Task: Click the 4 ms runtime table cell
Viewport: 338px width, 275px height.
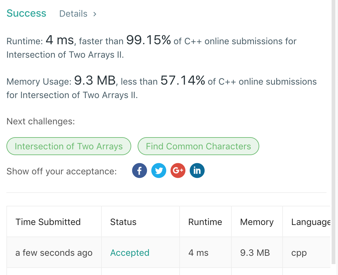Action: pos(198,253)
